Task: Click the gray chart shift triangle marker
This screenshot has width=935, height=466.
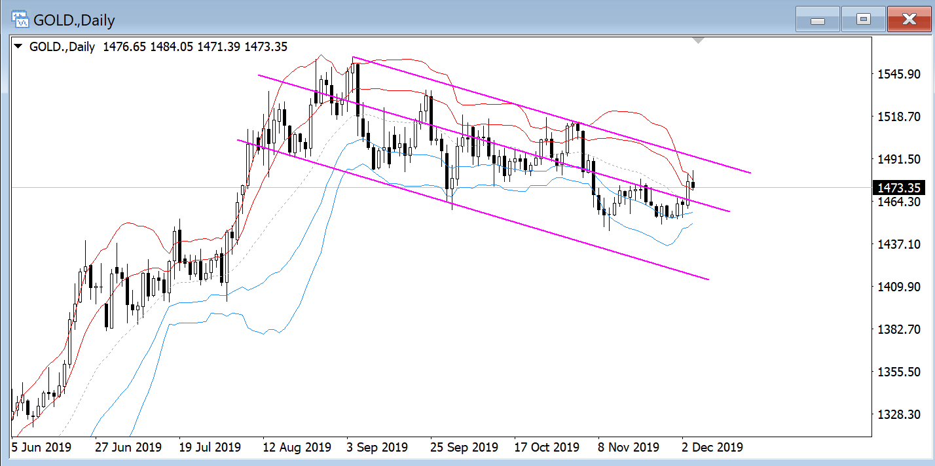Action: point(699,41)
